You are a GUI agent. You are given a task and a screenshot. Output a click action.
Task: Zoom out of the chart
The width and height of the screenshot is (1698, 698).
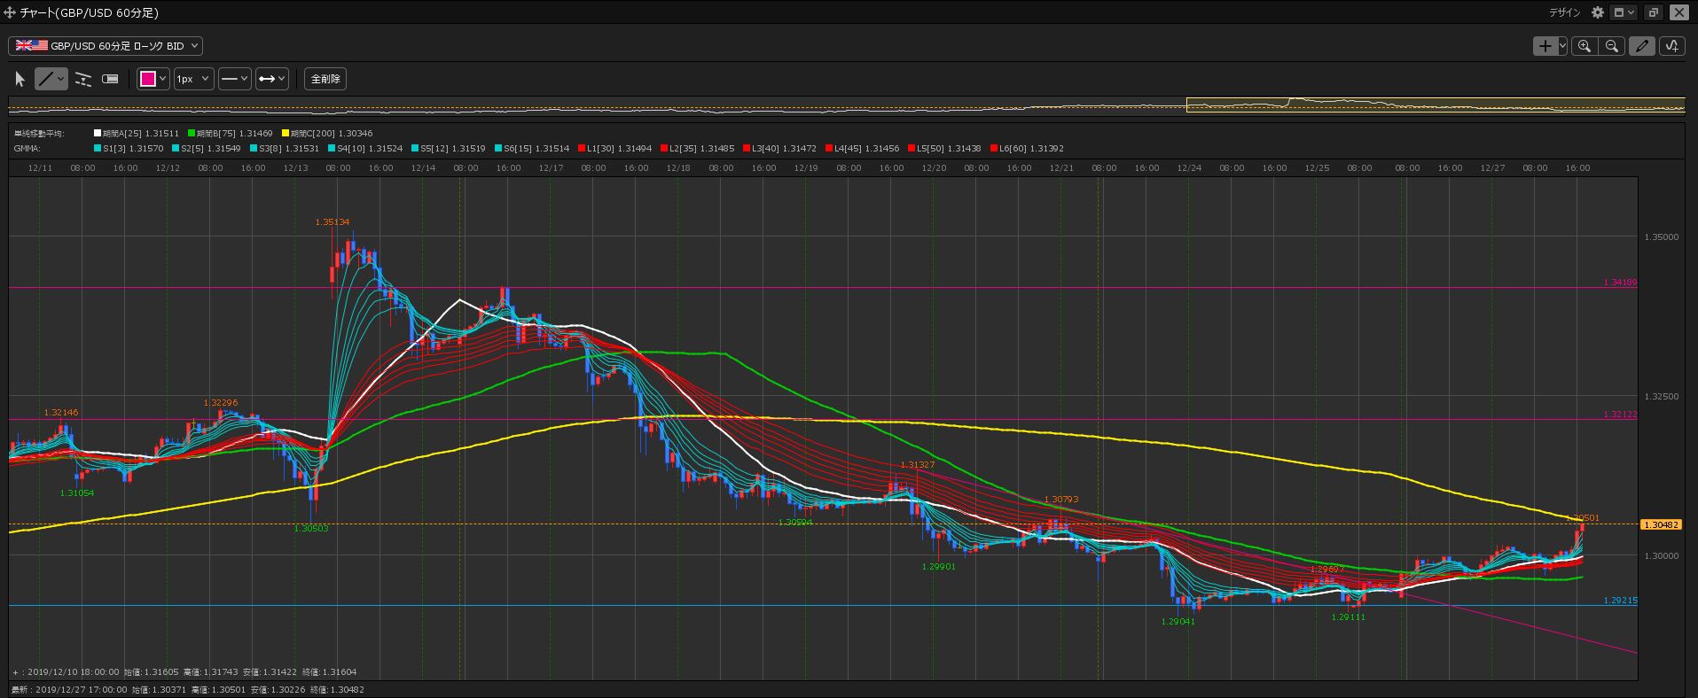(x=1612, y=46)
